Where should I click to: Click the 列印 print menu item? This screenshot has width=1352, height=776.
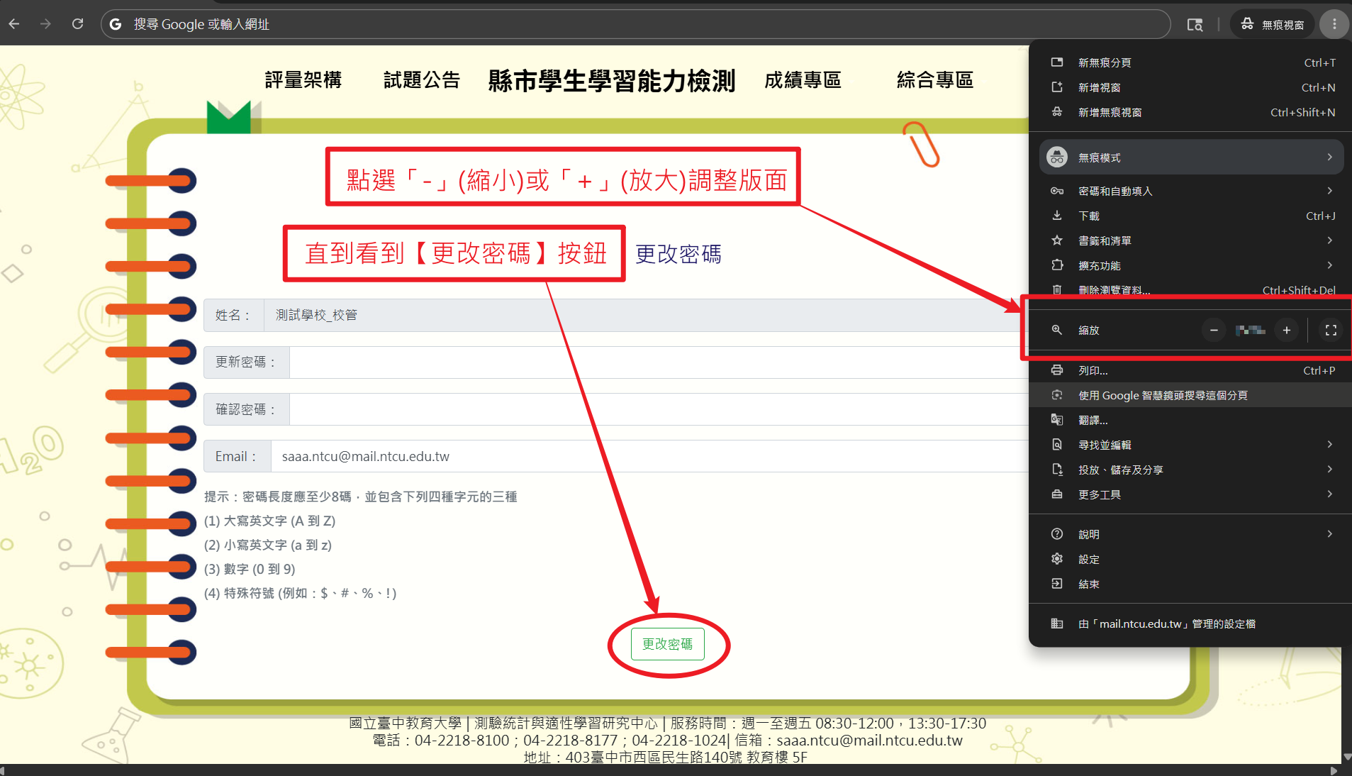click(1191, 370)
